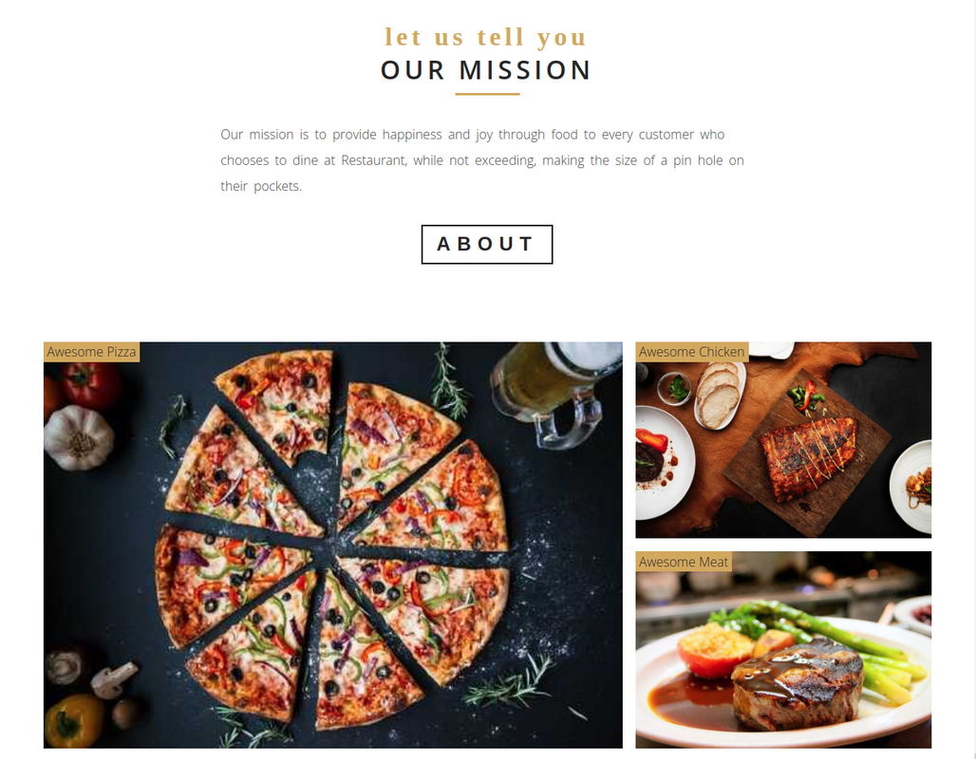This screenshot has width=976, height=759.
Task: Click the beer mug in pizza photo
Action: pos(555,391)
